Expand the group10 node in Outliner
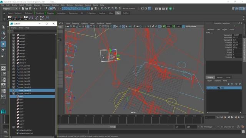 14,60
